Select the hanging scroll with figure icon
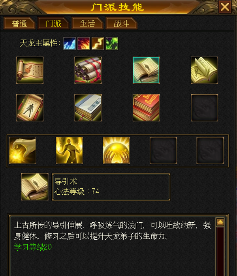The image size is (237, 276). [x=30, y=107]
